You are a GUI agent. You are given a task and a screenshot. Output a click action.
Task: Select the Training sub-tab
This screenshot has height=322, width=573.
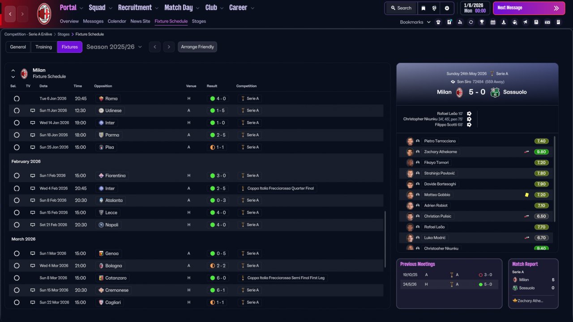point(44,47)
